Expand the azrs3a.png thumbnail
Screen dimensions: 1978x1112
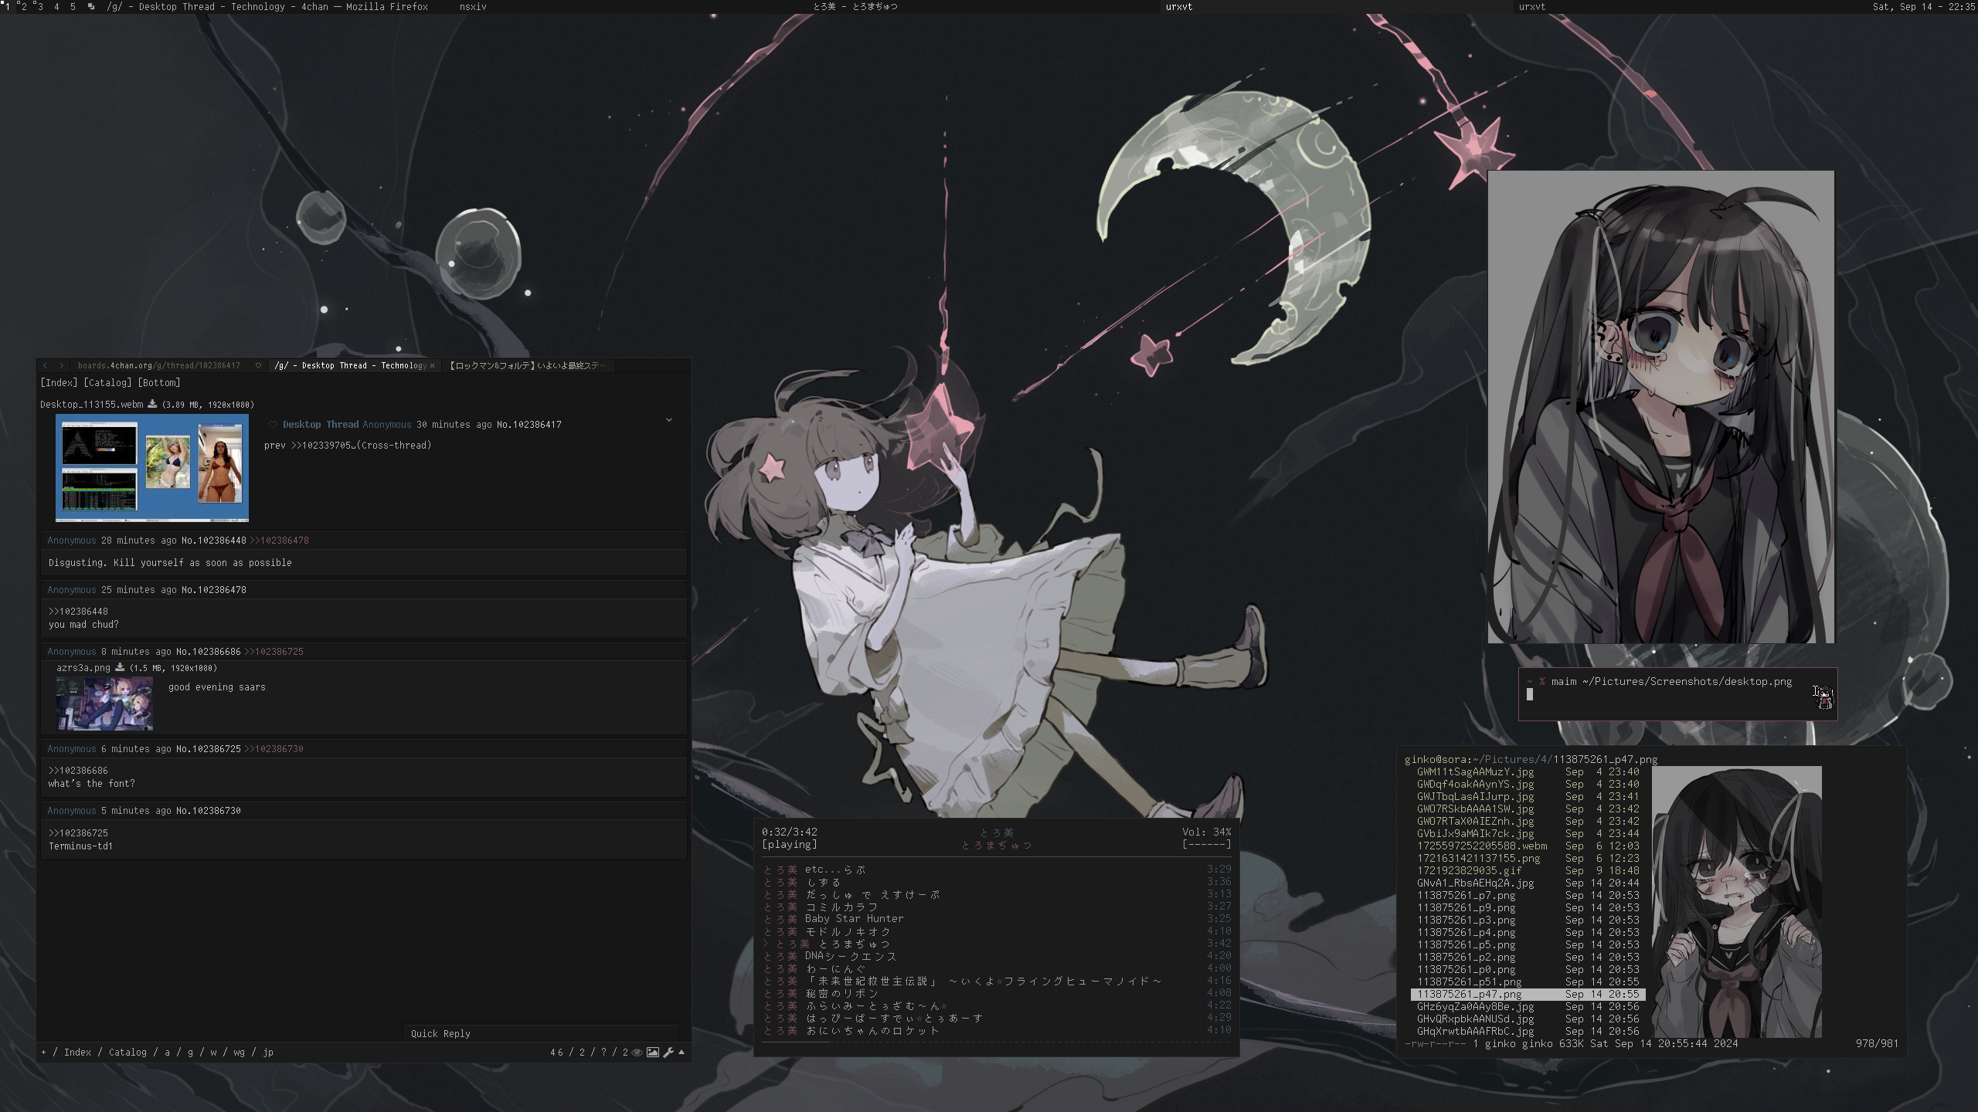pyautogui.click(x=104, y=703)
